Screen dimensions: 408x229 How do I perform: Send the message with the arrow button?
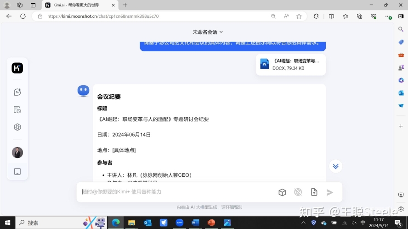coord(330,192)
